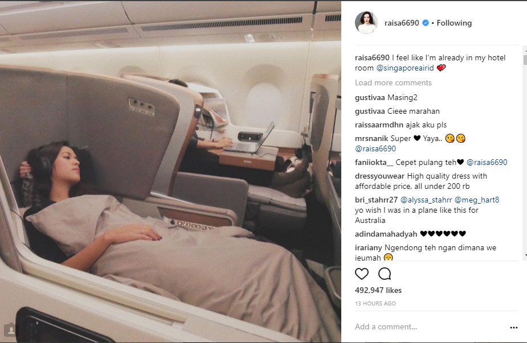Click the blue verified badge
527x343 pixels.
tap(425, 23)
